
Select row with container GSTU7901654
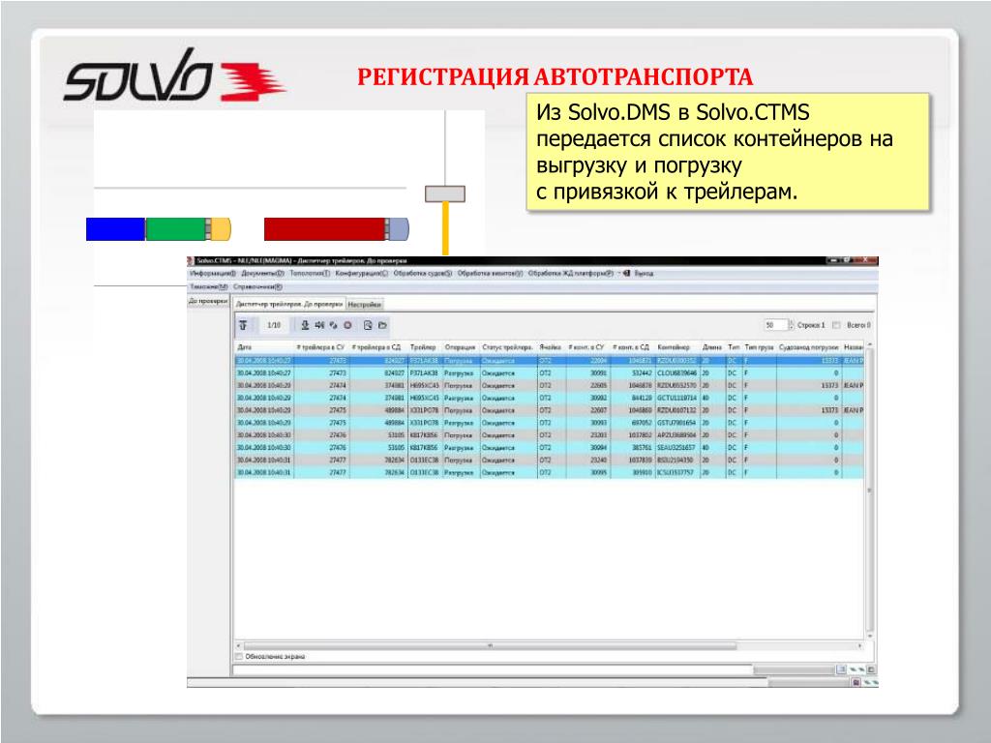click(x=549, y=424)
